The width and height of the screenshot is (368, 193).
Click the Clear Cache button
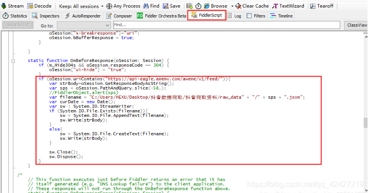(252, 6)
